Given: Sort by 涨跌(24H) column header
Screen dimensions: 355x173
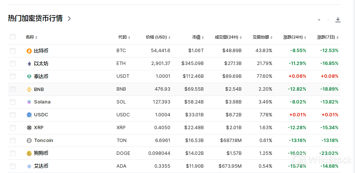Looking at the screenshot, I should [x=294, y=37].
